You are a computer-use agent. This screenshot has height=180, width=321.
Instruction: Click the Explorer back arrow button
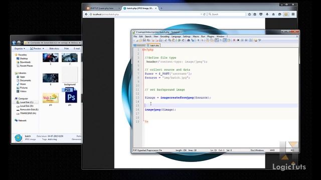click(14, 42)
